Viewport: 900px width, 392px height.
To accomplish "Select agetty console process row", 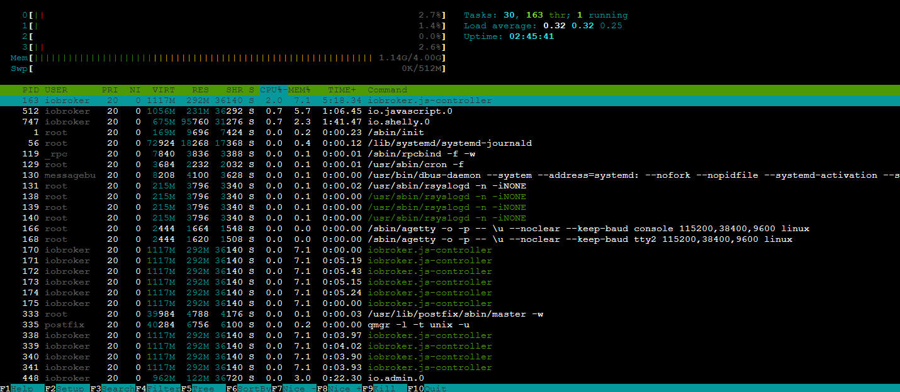I will point(450,229).
